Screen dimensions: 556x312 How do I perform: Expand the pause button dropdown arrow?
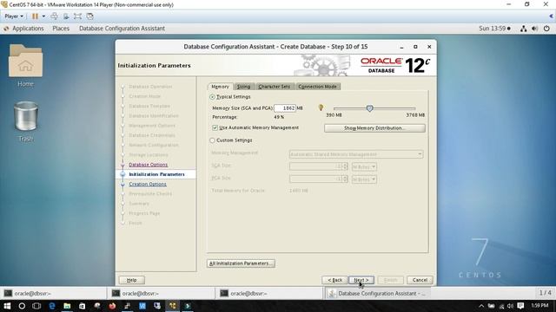click(x=43, y=16)
